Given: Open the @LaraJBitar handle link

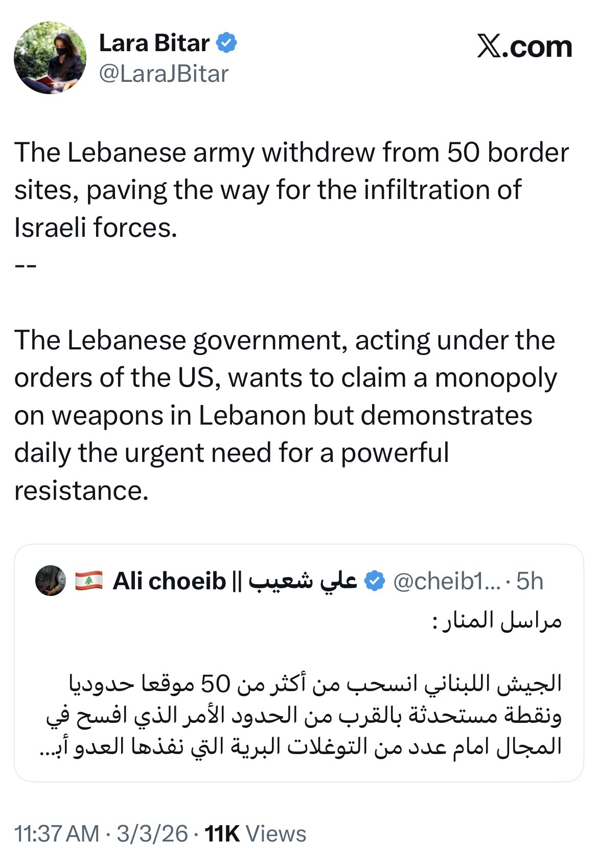Looking at the screenshot, I should click(x=163, y=74).
